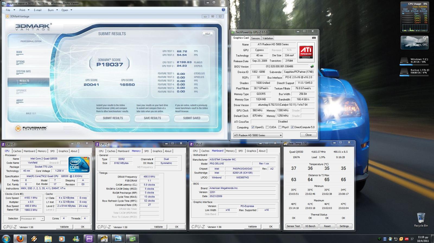This screenshot has height=243, width=434.
Task: Click GPU-Z screenshot camera icon
Action: tap(314, 38)
